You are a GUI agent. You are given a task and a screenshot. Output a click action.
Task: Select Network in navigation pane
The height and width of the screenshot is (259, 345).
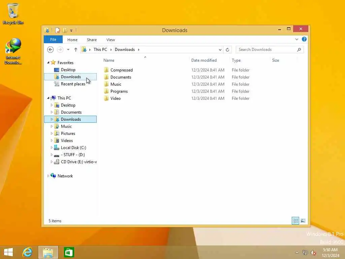tap(65, 176)
